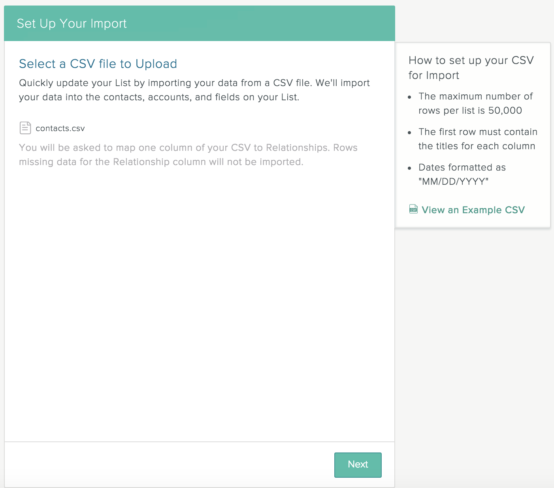Click the maximum rows per list 50,000 bullet
Viewport: 554px width, 488px height.
click(475, 103)
